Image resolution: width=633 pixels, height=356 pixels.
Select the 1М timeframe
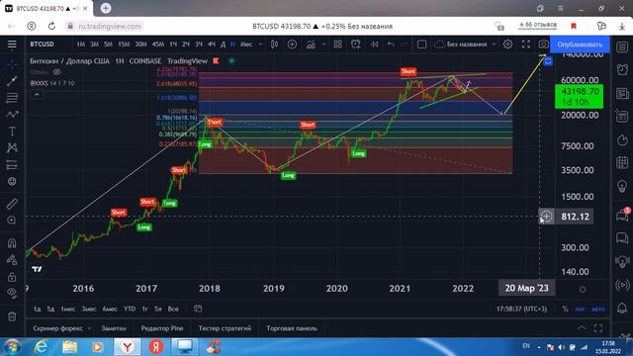(81, 44)
